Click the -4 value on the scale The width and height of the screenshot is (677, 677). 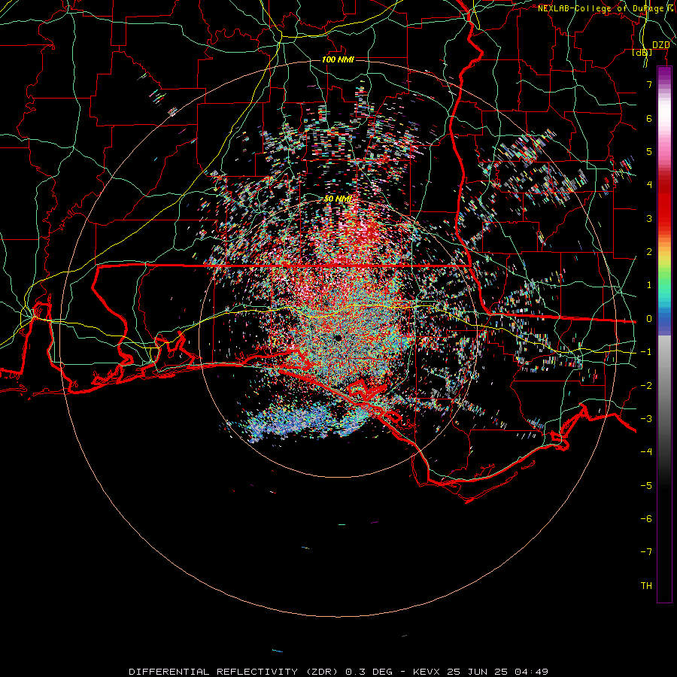pos(646,452)
